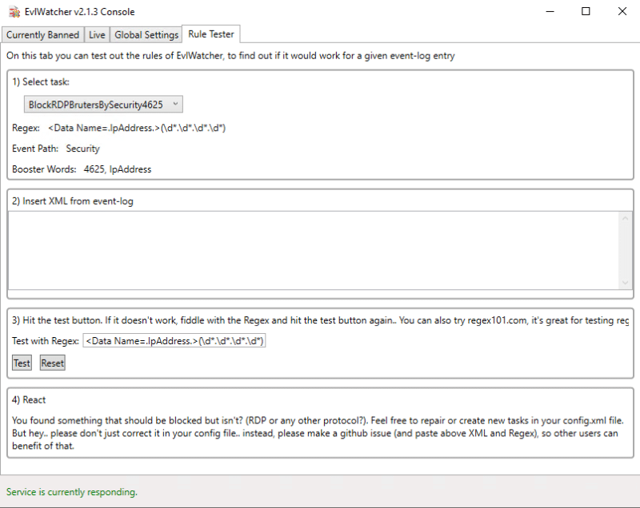This screenshot has height=508, width=640.
Task: Click the Event Path Security value
Action: 82,149
